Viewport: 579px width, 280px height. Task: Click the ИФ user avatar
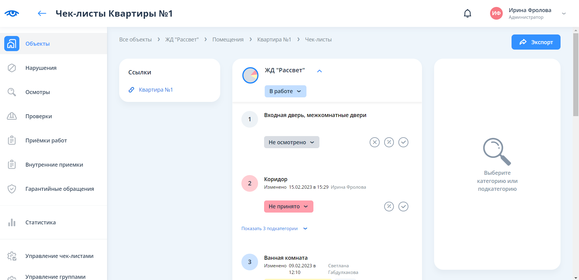[x=496, y=13]
